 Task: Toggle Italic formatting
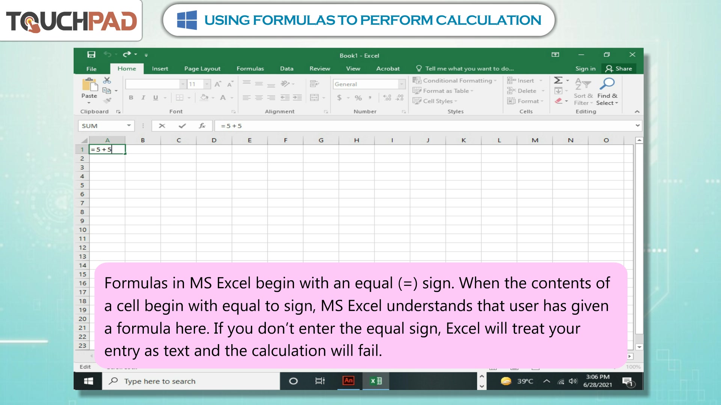coord(143,98)
